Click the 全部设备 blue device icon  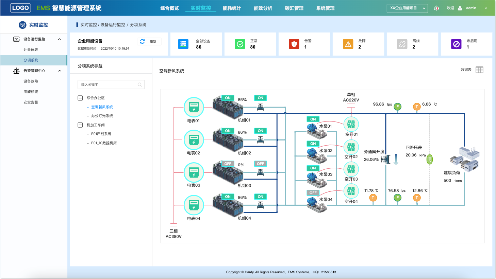(x=183, y=44)
